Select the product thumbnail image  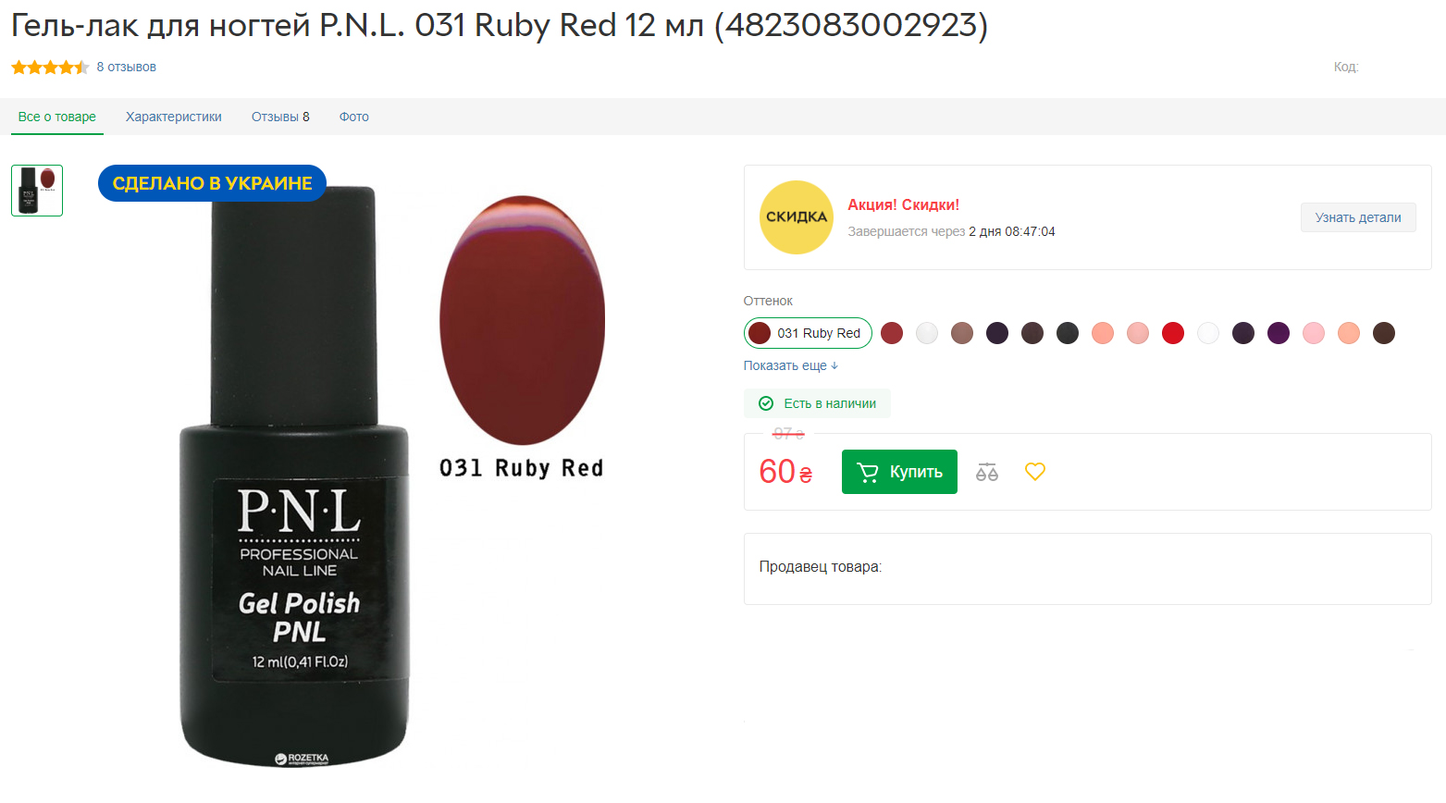[37, 191]
